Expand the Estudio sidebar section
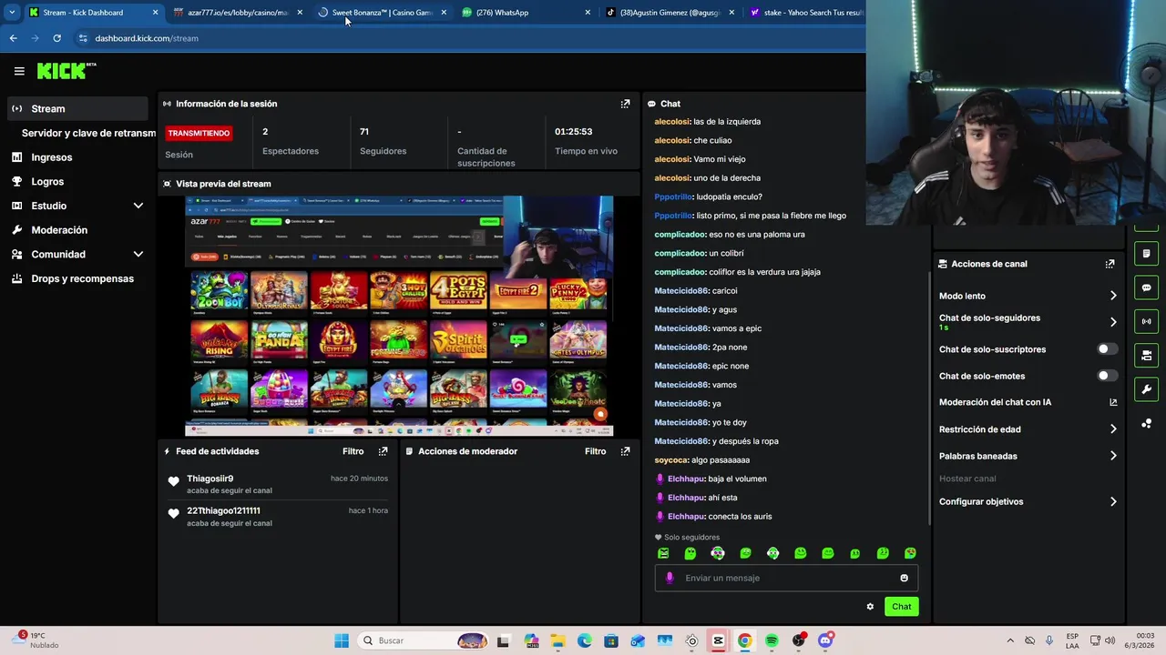Screen dimensions: 1166x655 (138, 206)
